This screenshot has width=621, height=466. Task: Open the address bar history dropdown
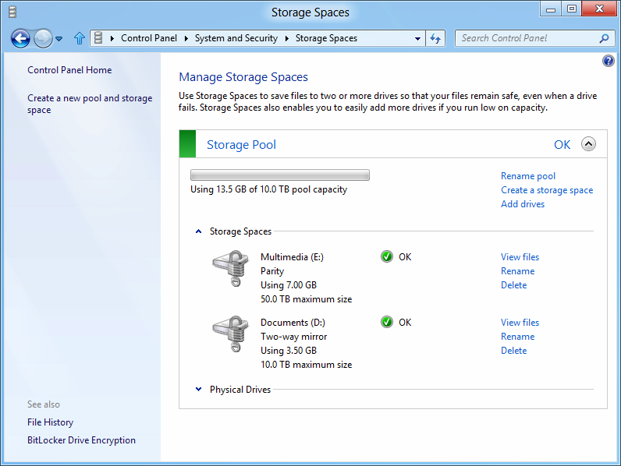pyautogui.click(x=417, y=38)
